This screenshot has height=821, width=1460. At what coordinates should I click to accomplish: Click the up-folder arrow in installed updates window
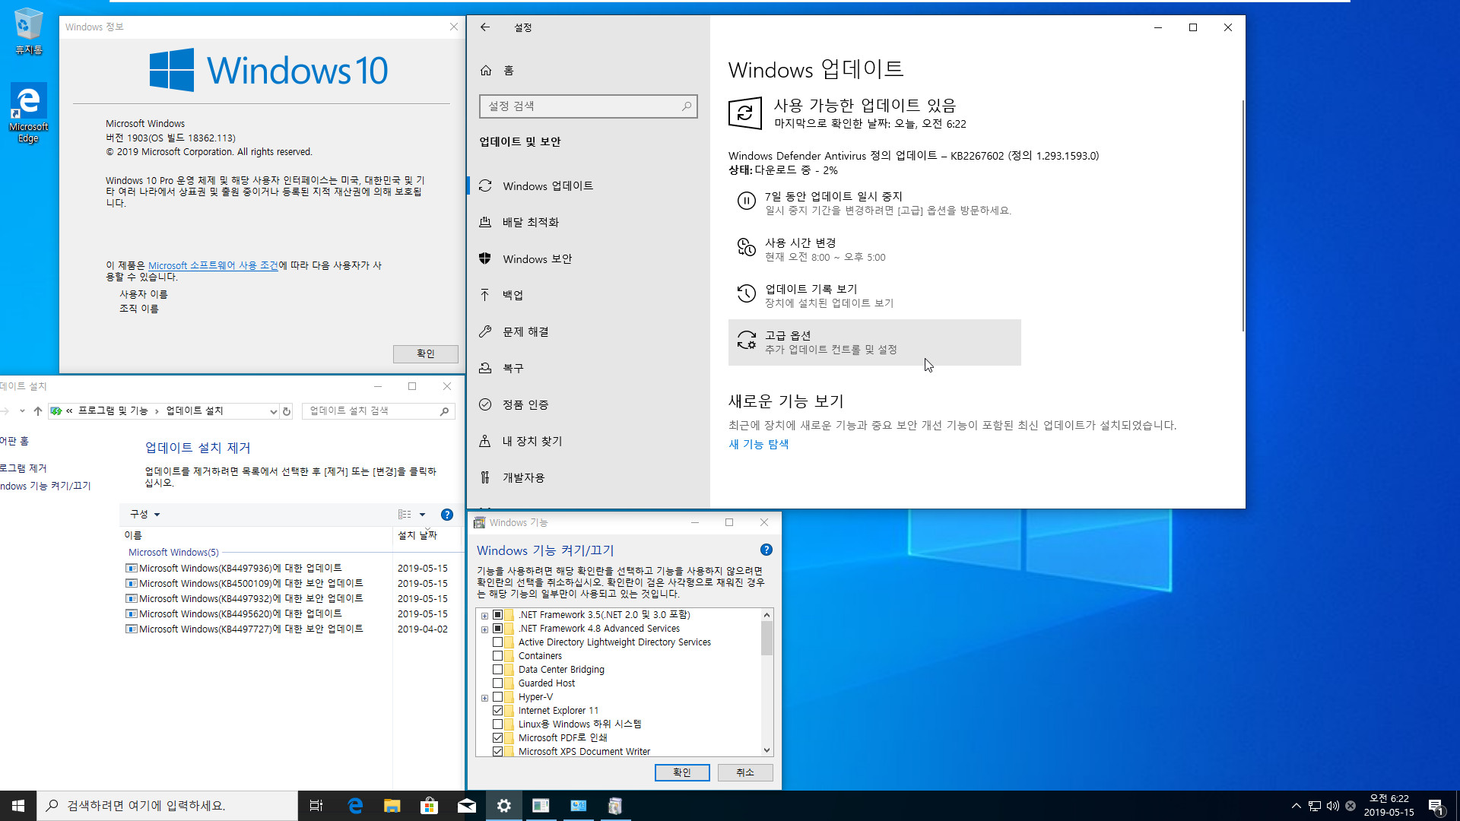point(38,411)
